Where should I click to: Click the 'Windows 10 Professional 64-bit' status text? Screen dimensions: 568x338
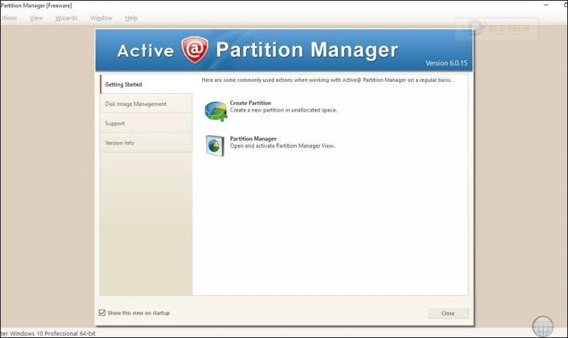point(53,334)
